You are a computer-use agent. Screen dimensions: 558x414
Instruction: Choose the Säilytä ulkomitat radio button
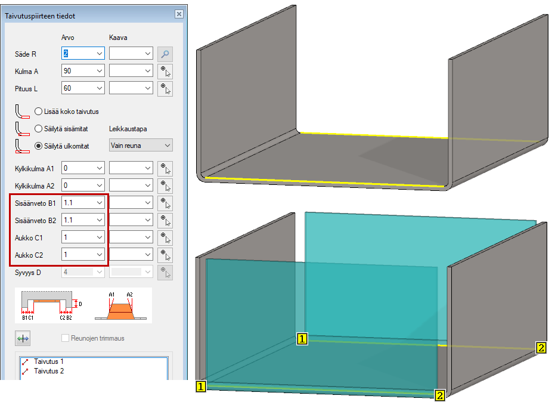coord(39,146)
